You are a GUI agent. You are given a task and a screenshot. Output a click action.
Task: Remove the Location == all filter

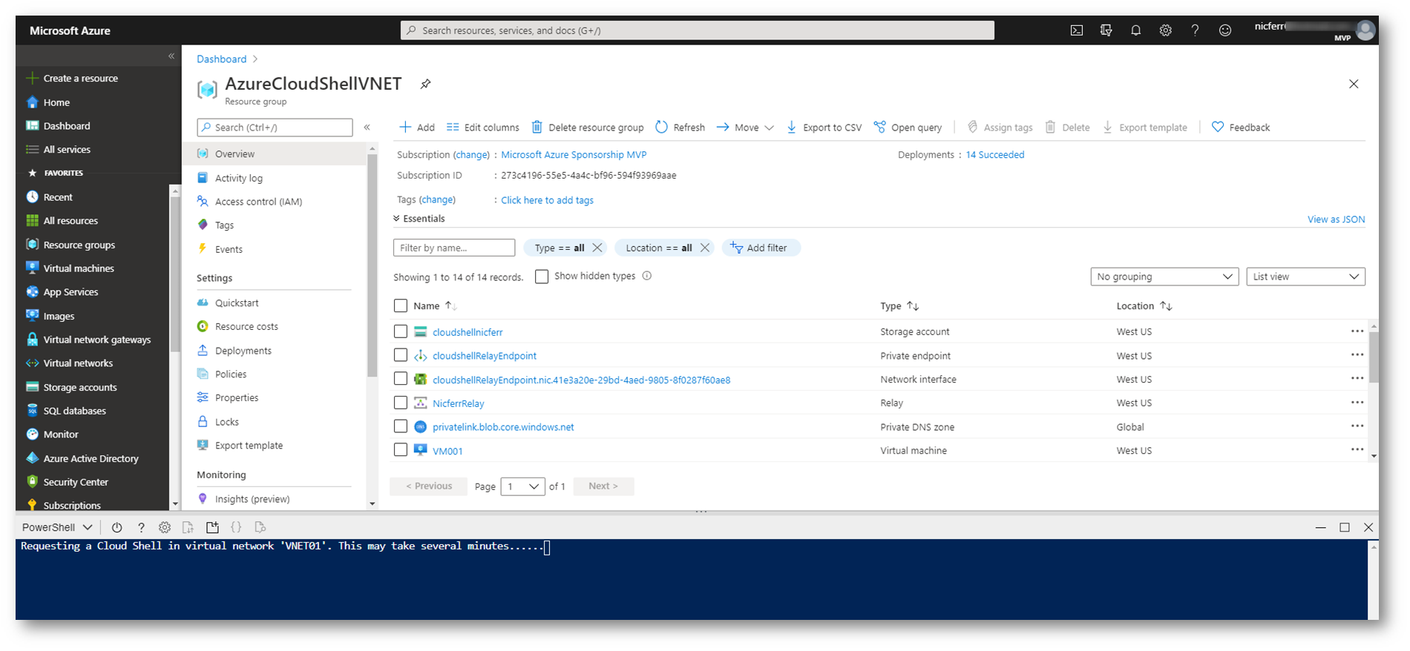pos(705,248)
